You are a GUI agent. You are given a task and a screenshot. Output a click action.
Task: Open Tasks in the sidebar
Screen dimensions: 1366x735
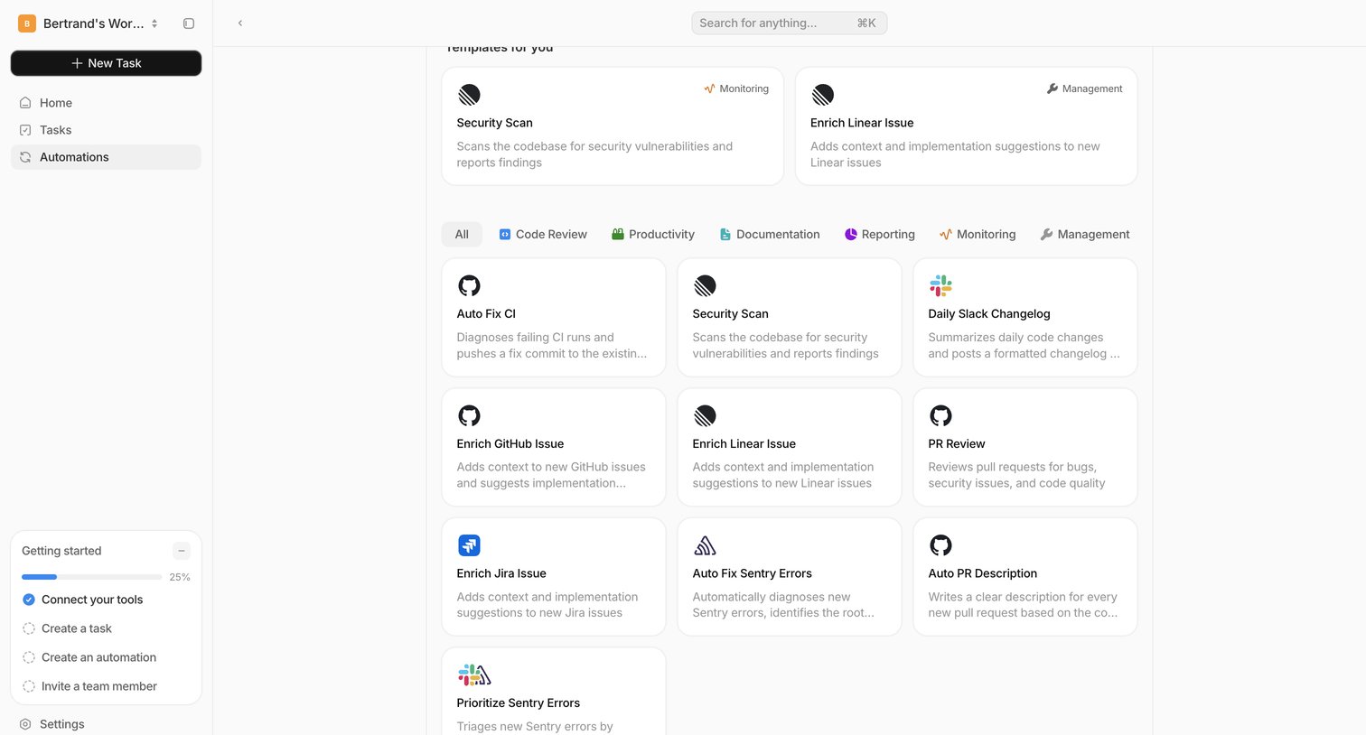[106, 130]
